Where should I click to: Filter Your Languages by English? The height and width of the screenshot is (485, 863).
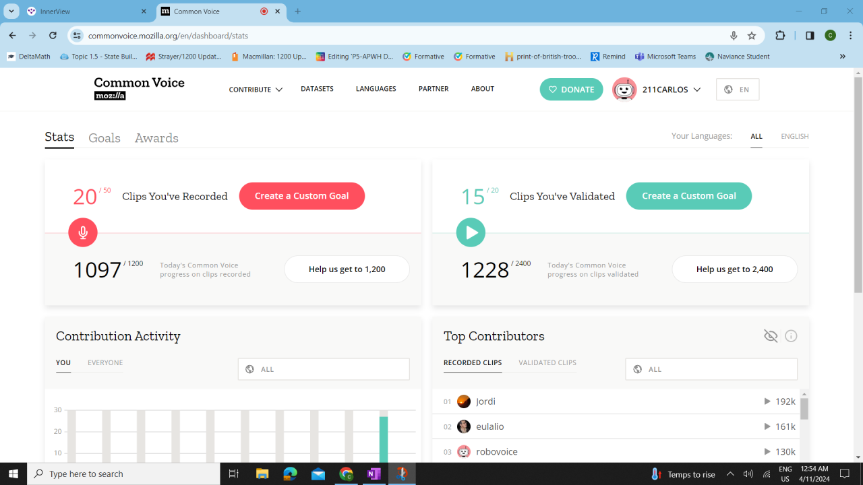click(x=795, y=136)
